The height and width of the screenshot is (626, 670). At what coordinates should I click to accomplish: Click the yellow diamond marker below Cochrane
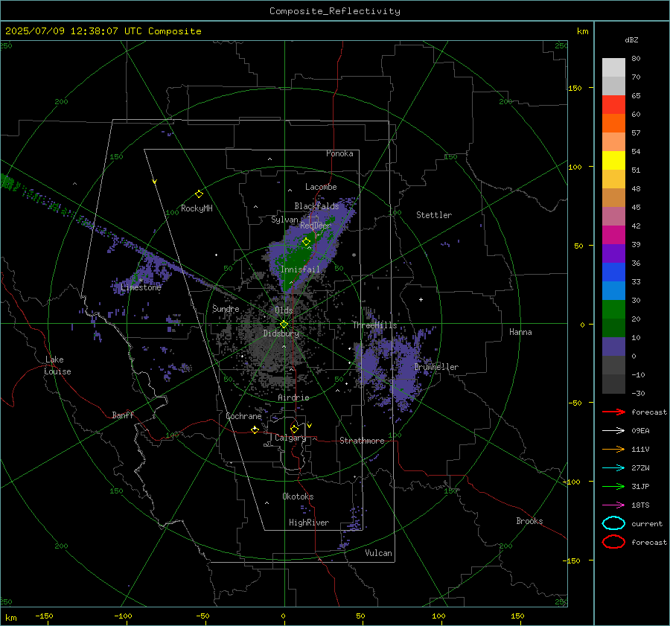click(x=255, y=430)
